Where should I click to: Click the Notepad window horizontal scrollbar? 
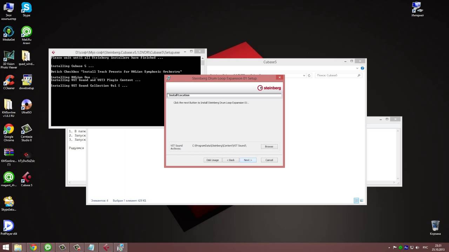pyautogui.click(x=232, y=183)
